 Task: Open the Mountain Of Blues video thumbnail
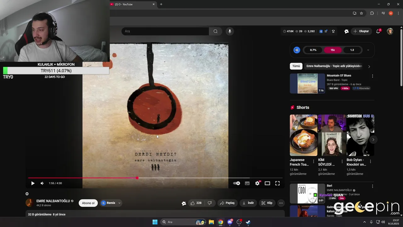307,84
